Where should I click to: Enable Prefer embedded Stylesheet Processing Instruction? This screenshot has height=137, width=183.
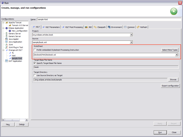point(35,50)
